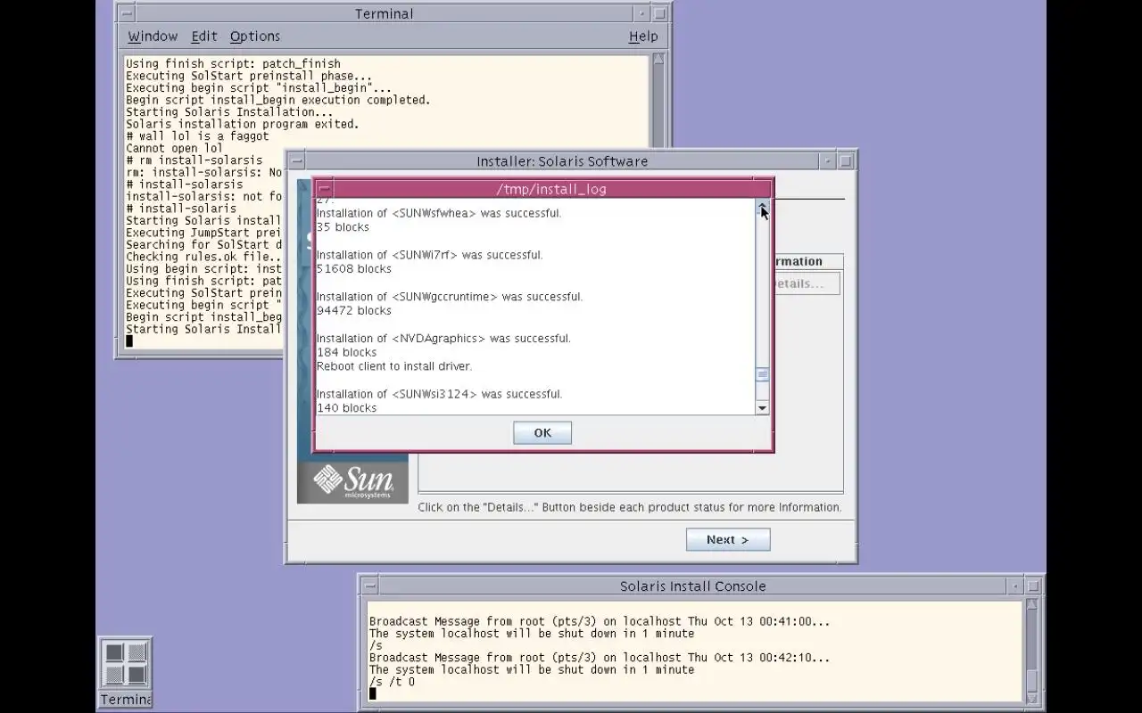The height and width of the screenshot is (713, 1142).
Task: Click the Installer: Solaris Software title bar
Action: pyautogui.click(x=562, y=161)
